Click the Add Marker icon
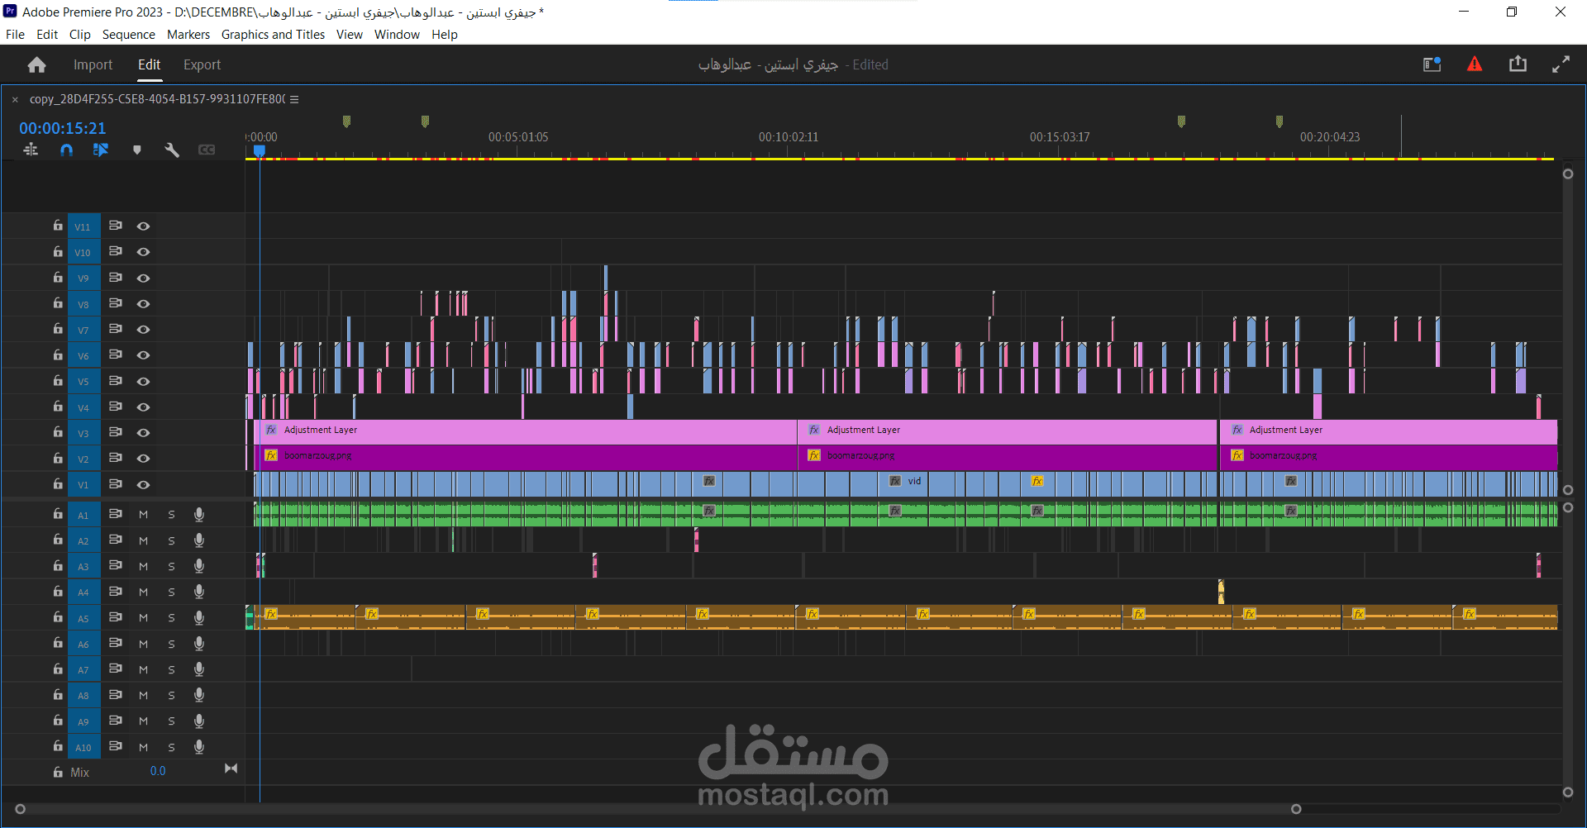 (137, 150)
